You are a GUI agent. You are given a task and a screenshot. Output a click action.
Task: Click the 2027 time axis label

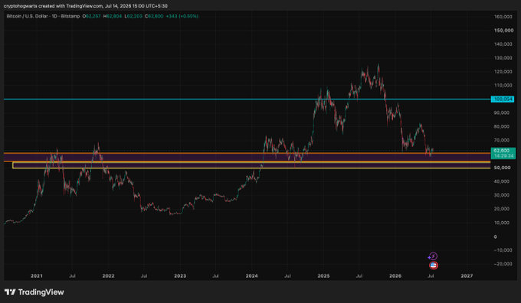tap(467, 275)
